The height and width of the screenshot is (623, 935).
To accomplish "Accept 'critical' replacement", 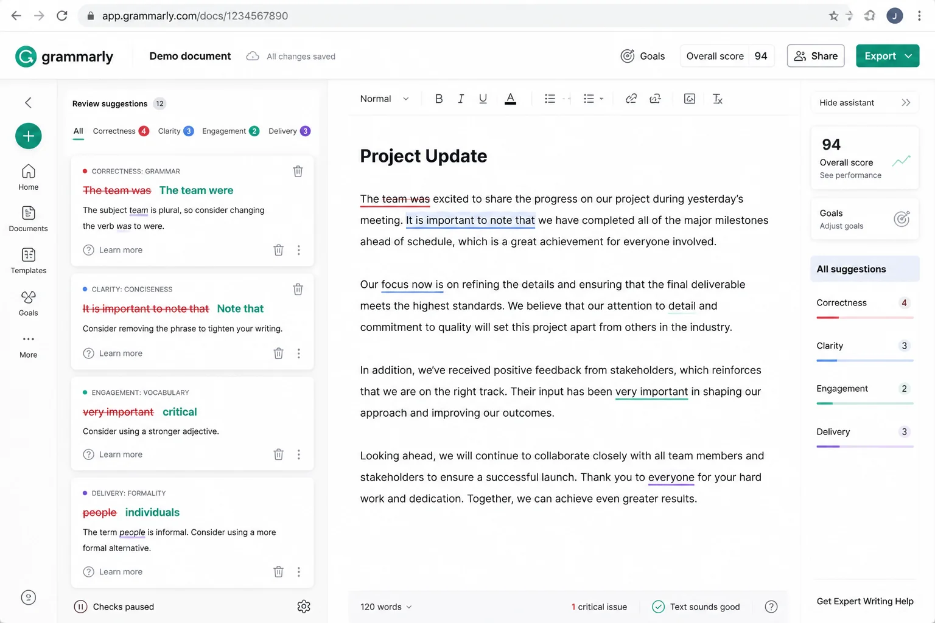I will coord(180,412).
